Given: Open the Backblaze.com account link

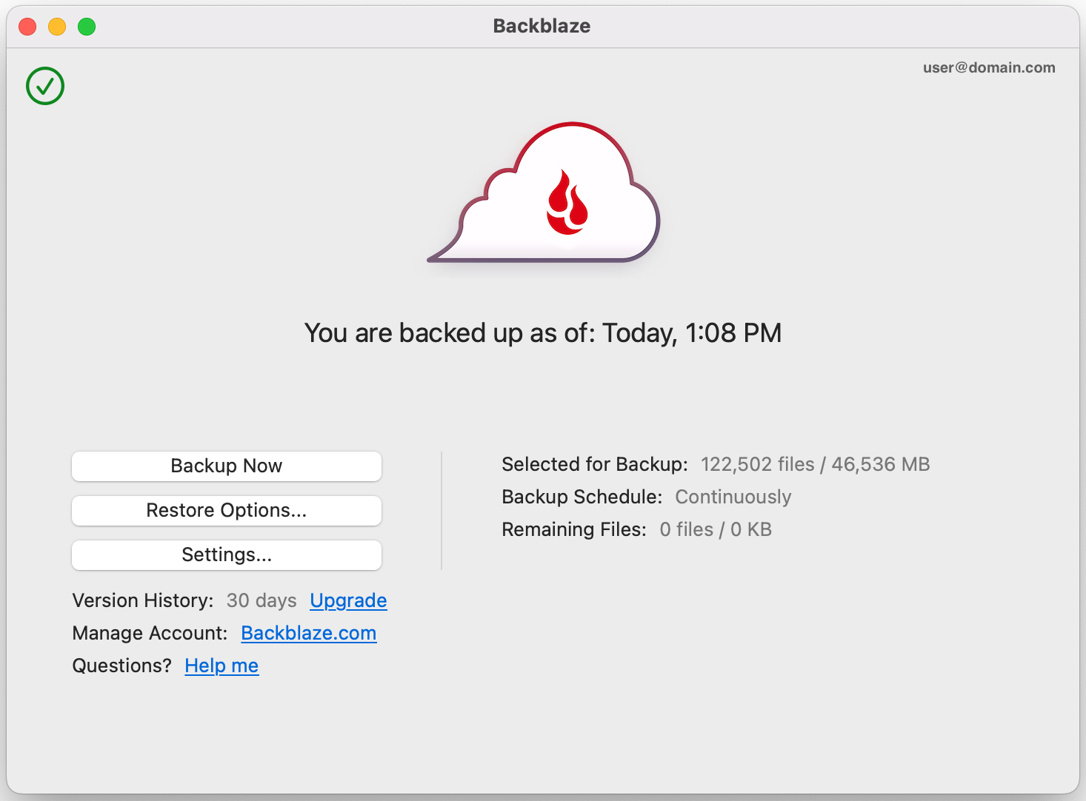Looking at the screenshot, I should (x=308, y=633).
